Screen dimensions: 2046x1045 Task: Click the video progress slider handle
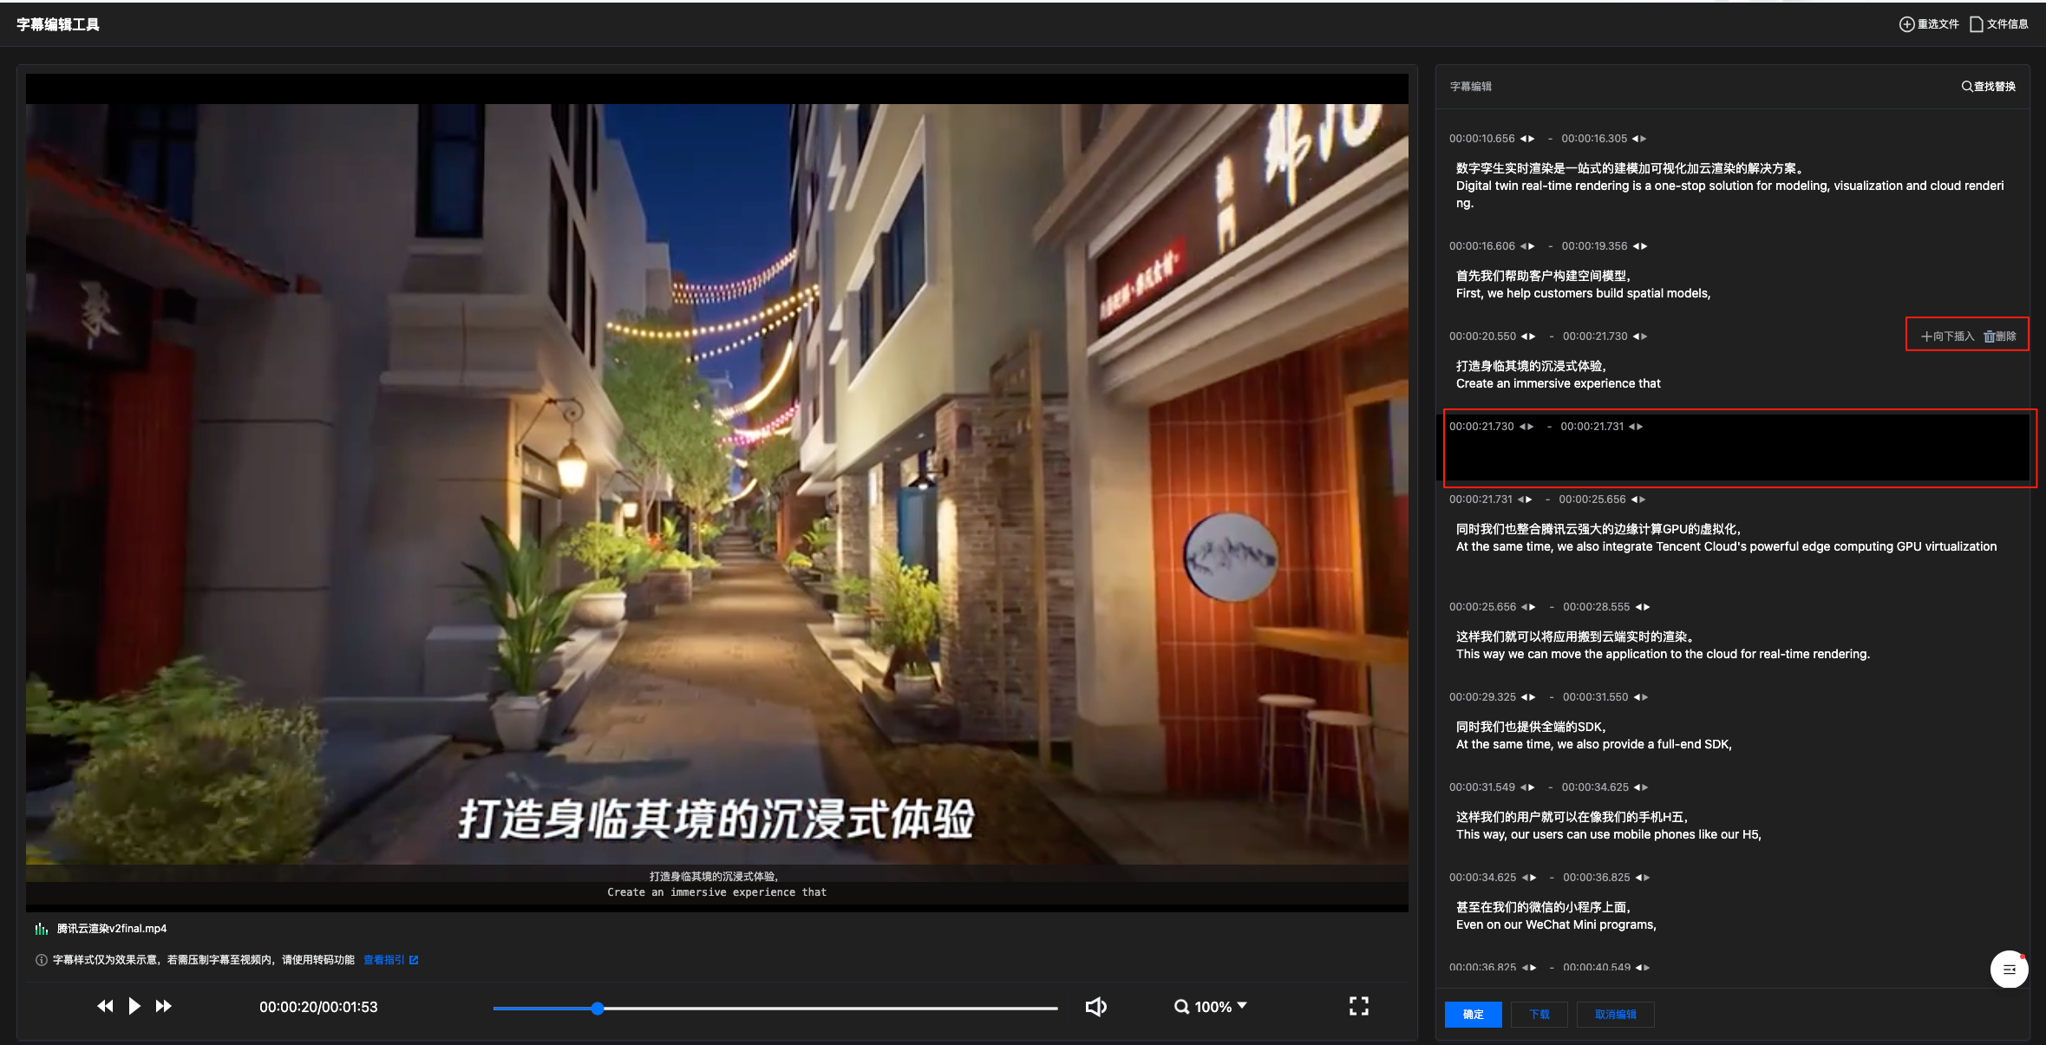point(598,1008)
